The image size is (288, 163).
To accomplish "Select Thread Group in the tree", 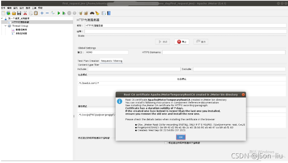I will (20, 26).
